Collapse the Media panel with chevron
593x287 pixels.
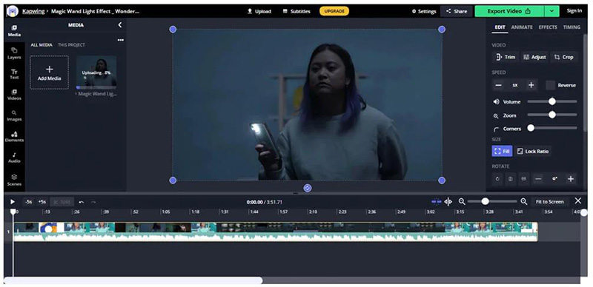click(120, 25)
